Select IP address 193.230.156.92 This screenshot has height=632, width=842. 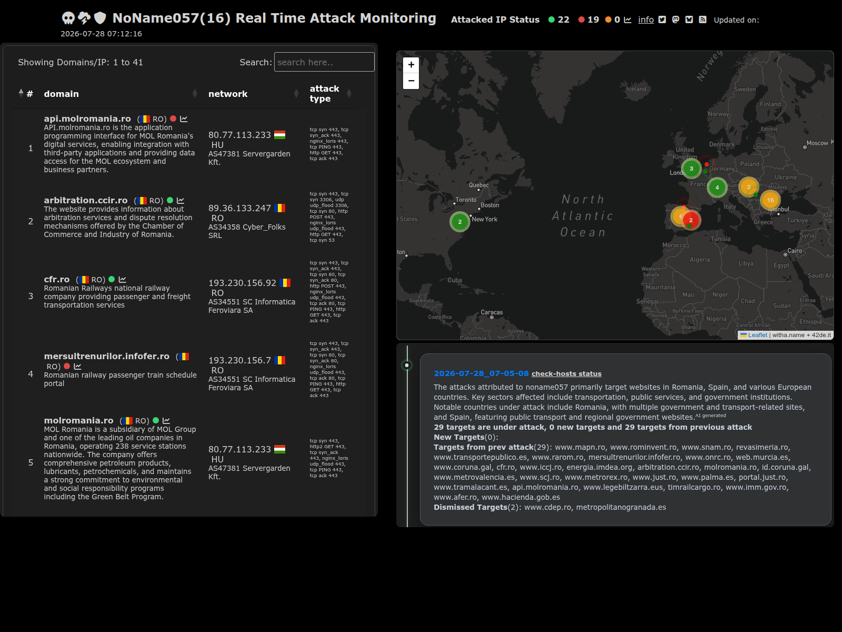(x=242, y=283)
